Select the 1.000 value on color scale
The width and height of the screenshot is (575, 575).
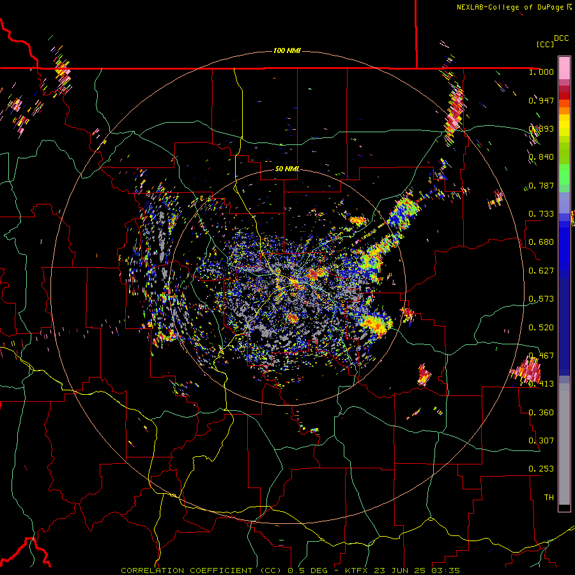[541, 72]
